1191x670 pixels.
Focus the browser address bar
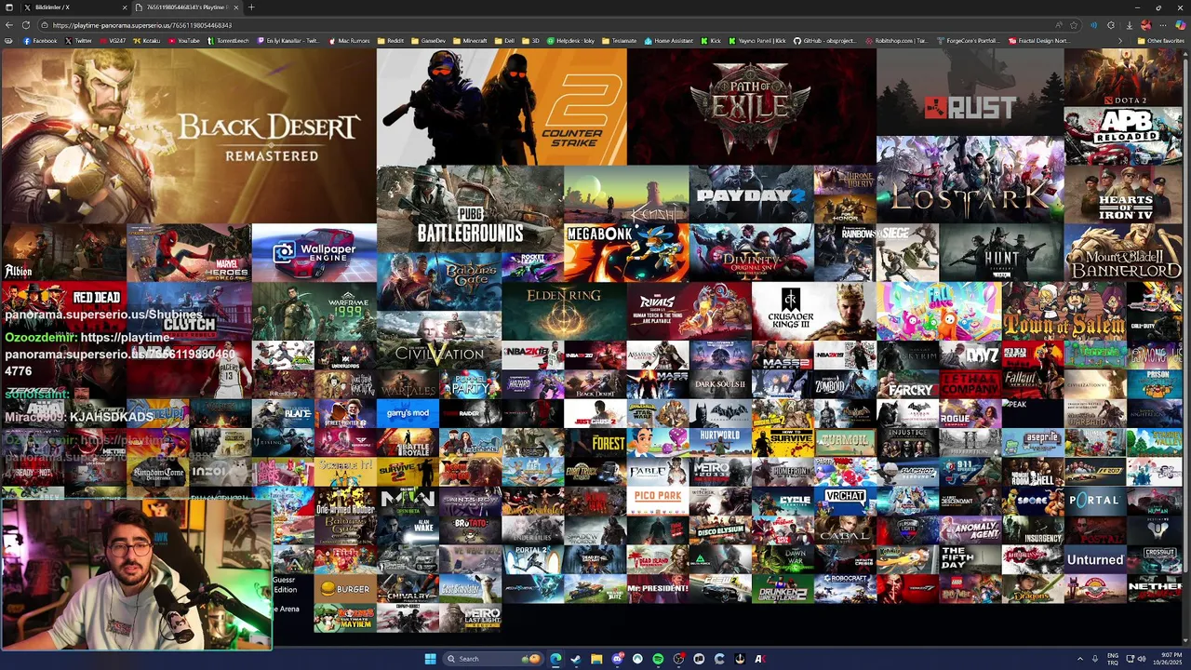coord(549,25)
